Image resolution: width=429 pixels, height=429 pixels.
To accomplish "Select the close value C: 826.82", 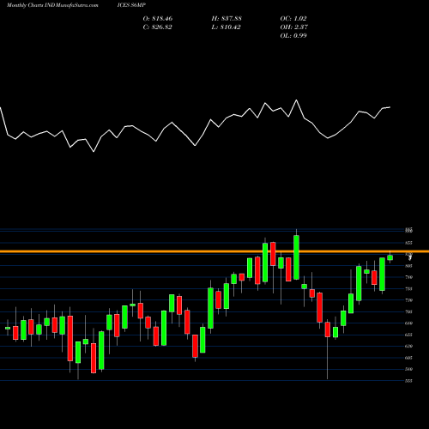I will [157, 27].
